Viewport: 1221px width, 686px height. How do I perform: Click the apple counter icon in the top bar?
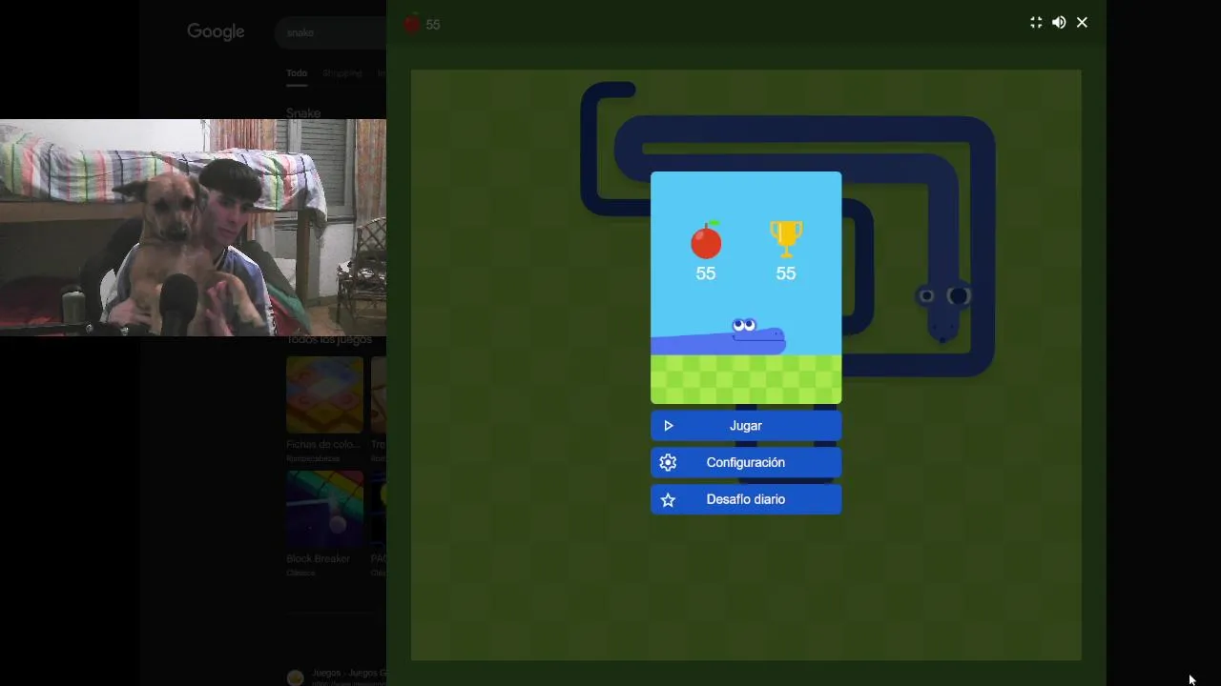click(x=411, y=24)
